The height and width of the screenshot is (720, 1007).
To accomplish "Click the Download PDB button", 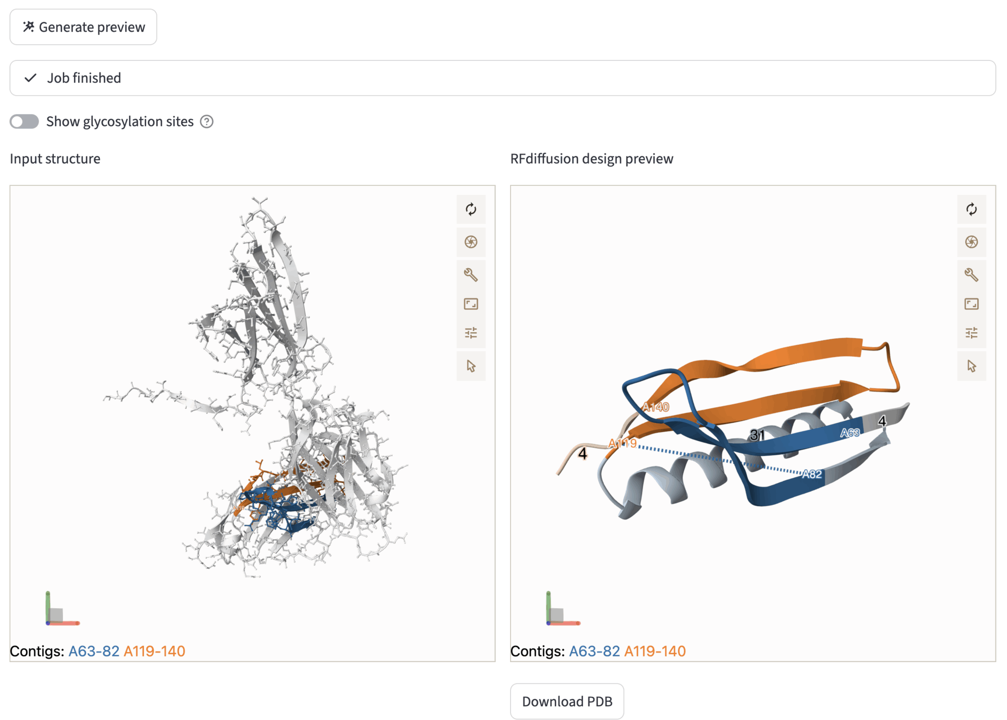I will (567, 701).
